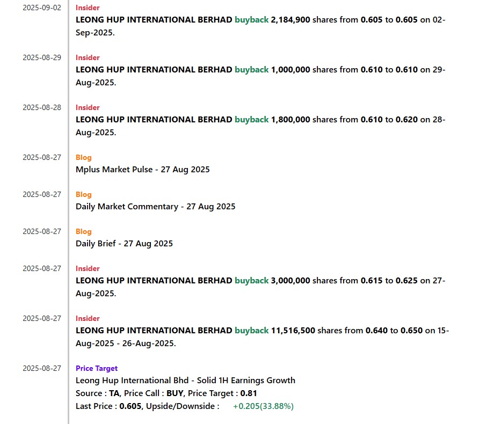
Task: Open Daily Market Commentary - 27 Aug 2025
Action: coord(155,207)
